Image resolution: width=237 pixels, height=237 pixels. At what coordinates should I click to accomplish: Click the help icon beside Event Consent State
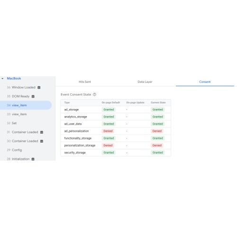pyautogui.click(x=94, y=94)
